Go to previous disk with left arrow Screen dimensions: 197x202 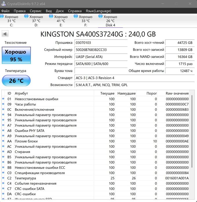pyautogui.click(x=5, y=34)
